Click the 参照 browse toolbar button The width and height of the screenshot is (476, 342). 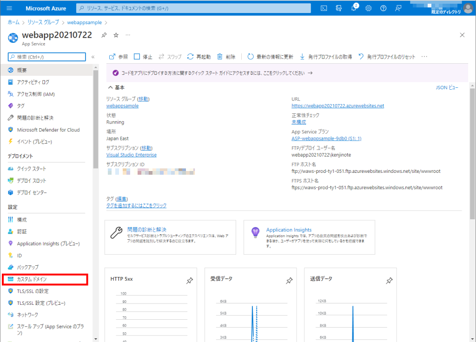(x=119, y=57)
